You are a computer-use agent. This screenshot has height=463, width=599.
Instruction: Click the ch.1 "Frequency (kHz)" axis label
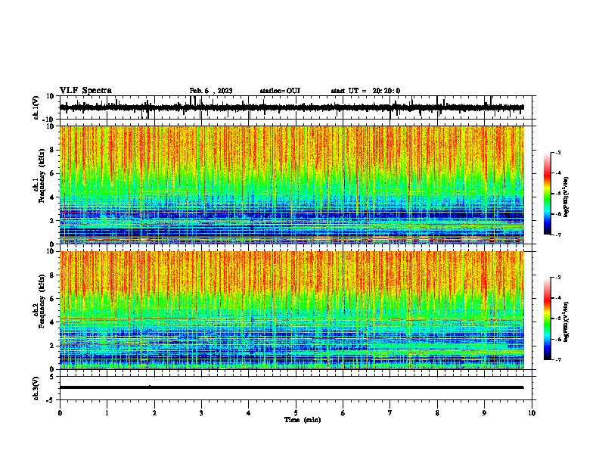(x=42, y=176)
